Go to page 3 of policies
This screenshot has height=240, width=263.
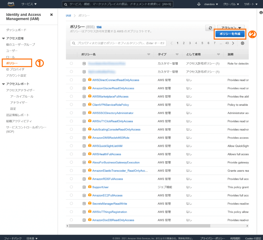[x=190, y=43]
